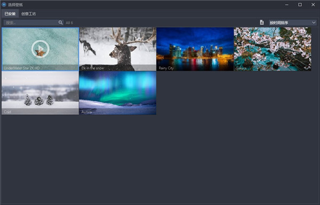
Task: Expand sort options via chevron arrow
Action: [x=314, y=22]
